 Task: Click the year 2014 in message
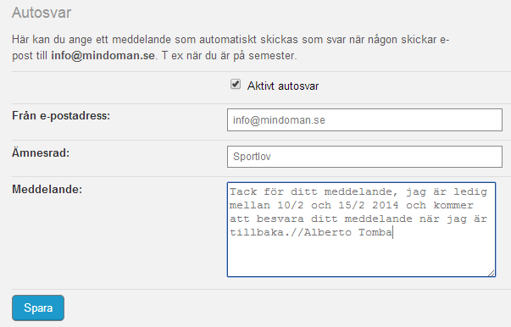(x=386, y=205)
